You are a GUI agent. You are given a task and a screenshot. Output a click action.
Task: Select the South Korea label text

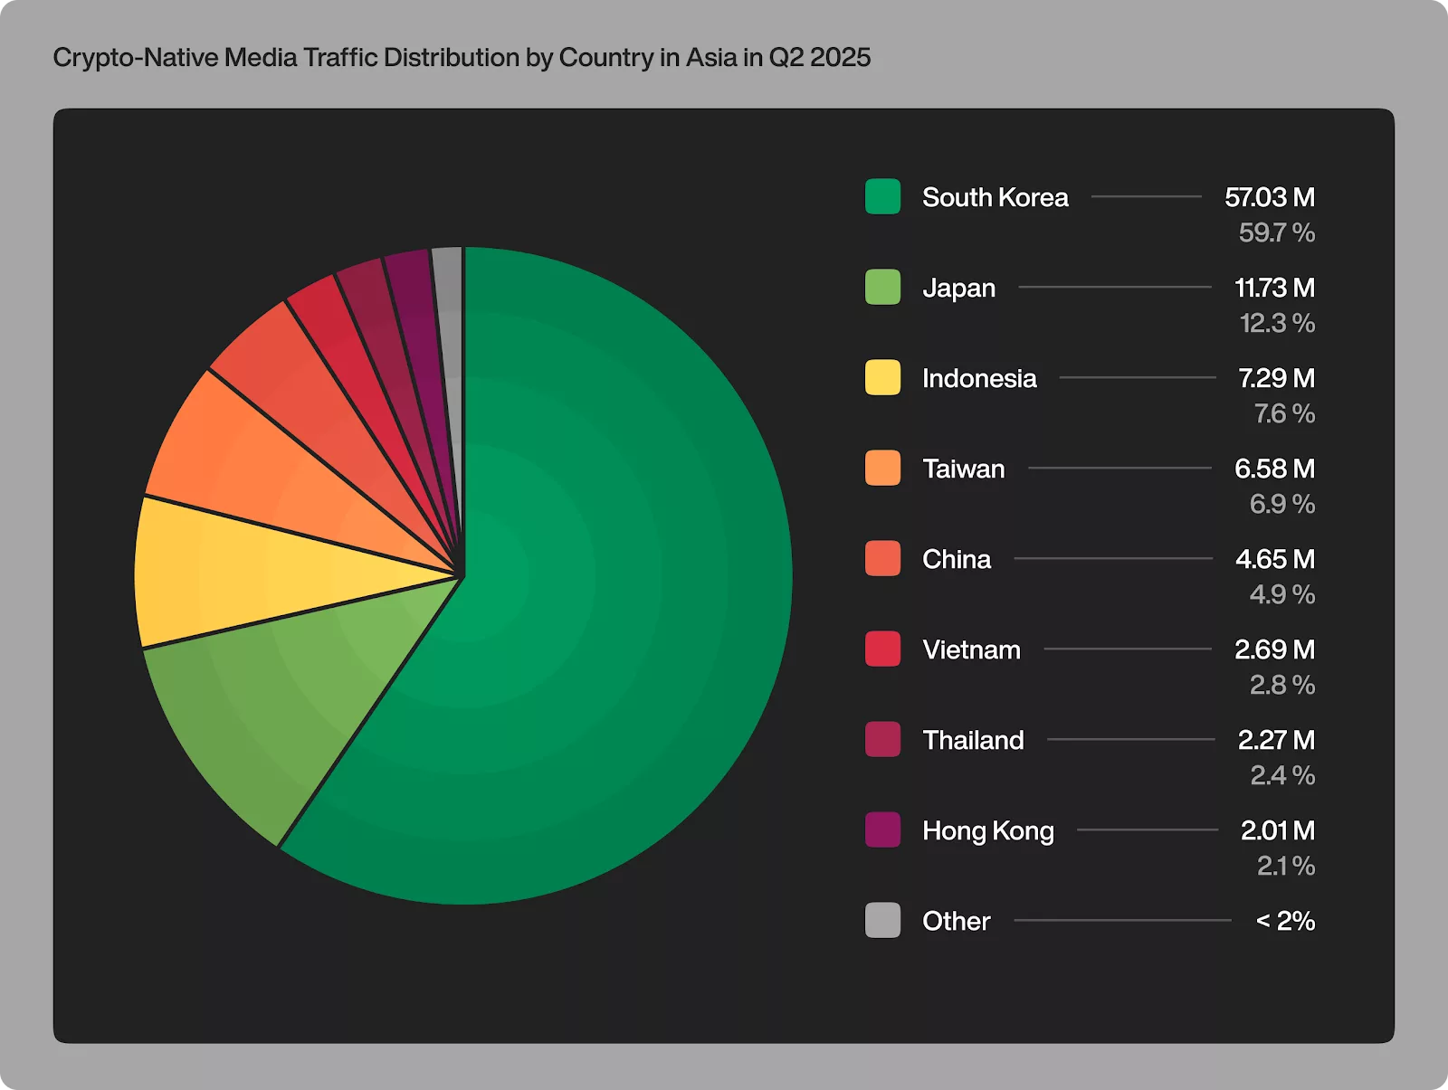995,196
